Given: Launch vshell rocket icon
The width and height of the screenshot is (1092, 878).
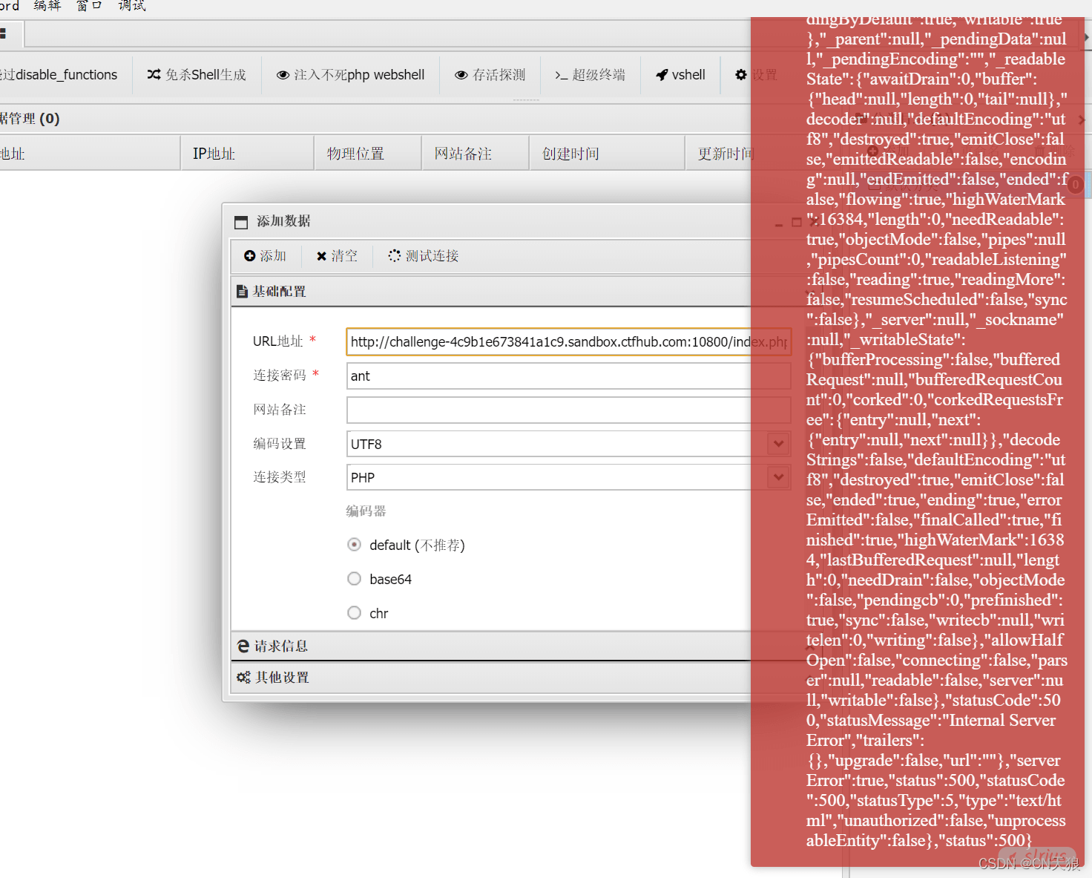Looking at the screenshot, I should pos(662,75).
